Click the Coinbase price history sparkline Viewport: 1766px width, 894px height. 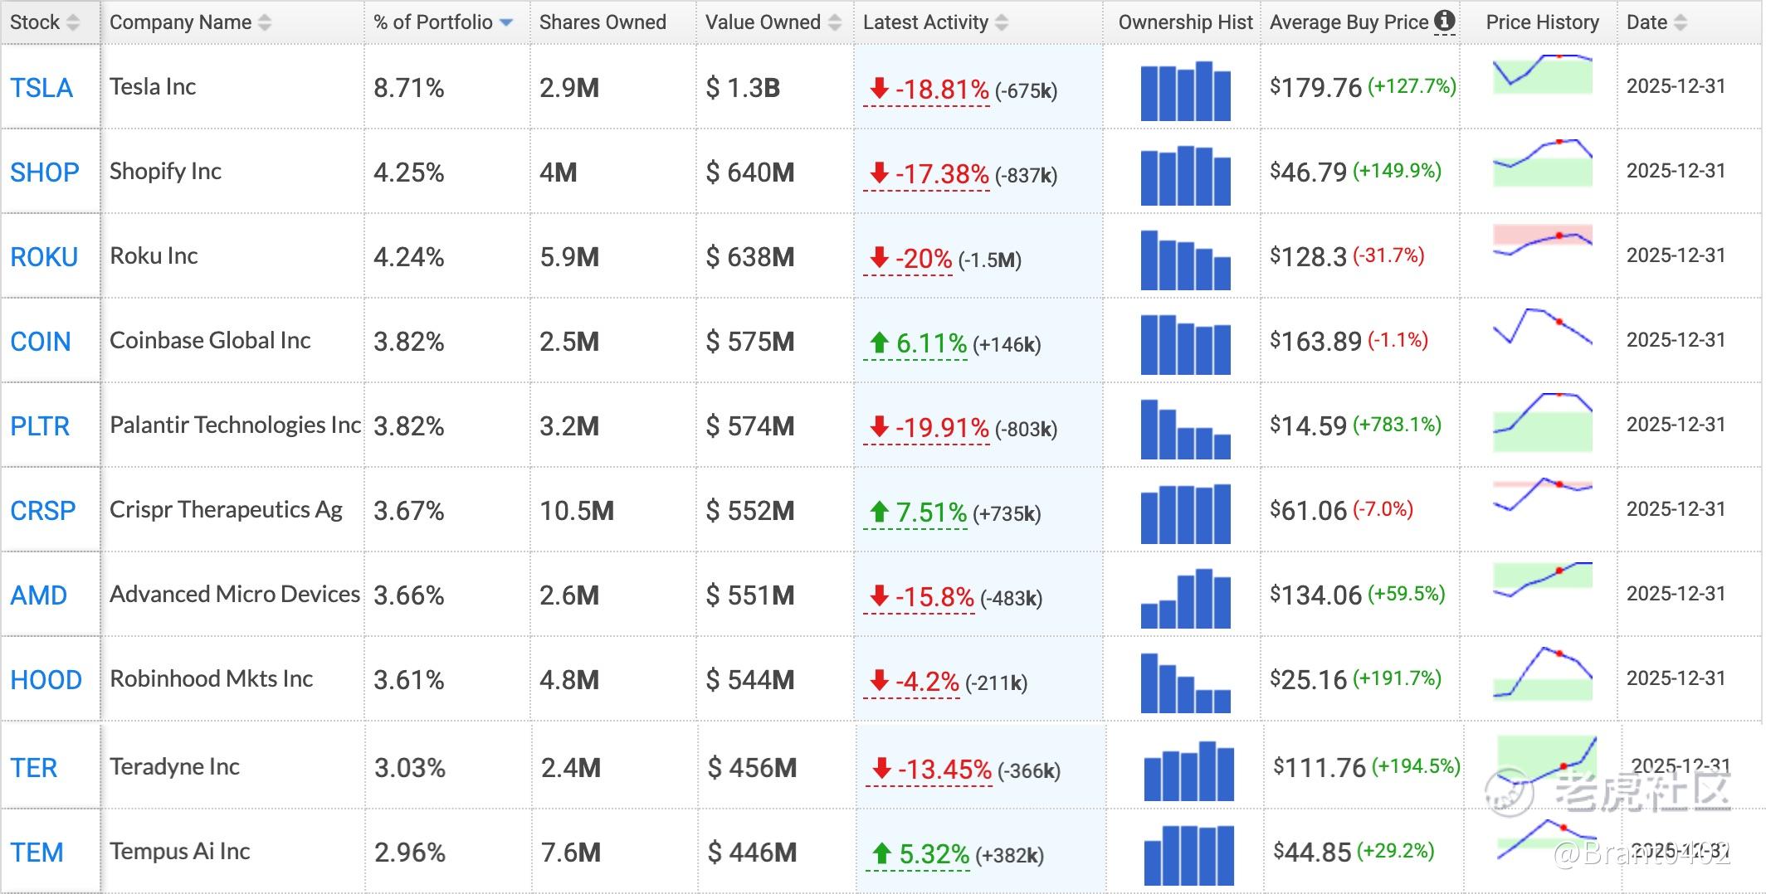tap(1542, 326)
